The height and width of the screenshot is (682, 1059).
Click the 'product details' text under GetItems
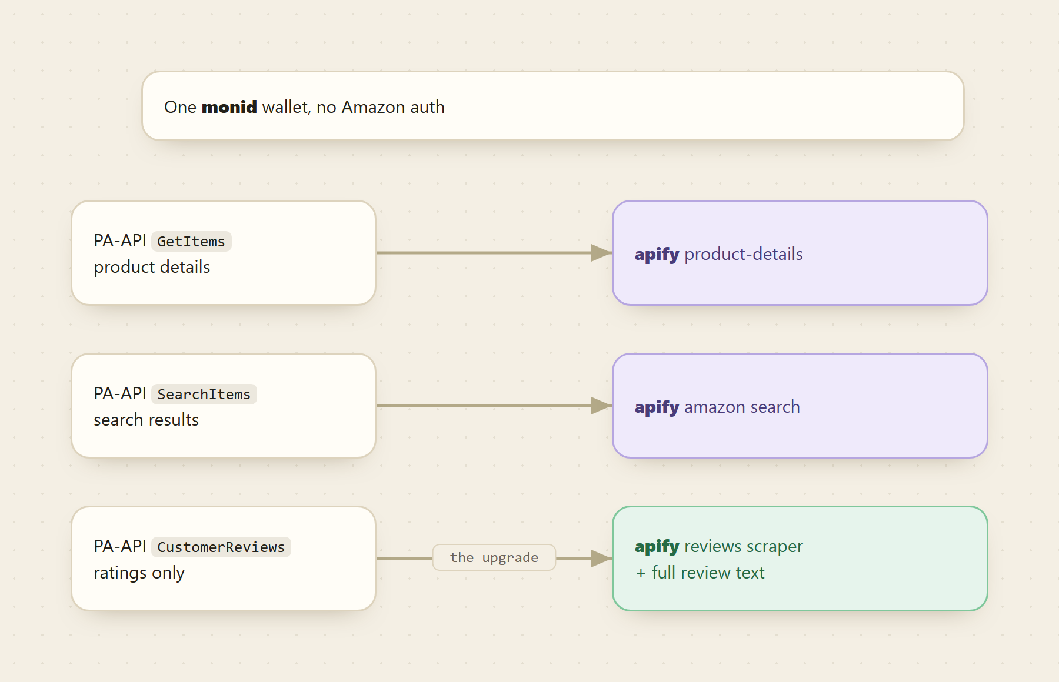click(x=152, y=267)
